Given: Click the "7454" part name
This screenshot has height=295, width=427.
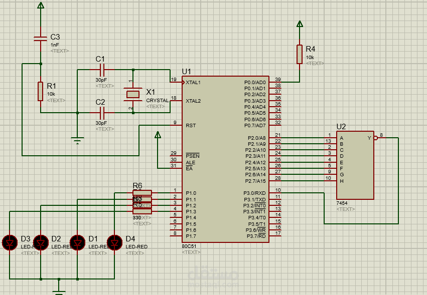Looking at the screenshot, I should (x=342, y=203).
